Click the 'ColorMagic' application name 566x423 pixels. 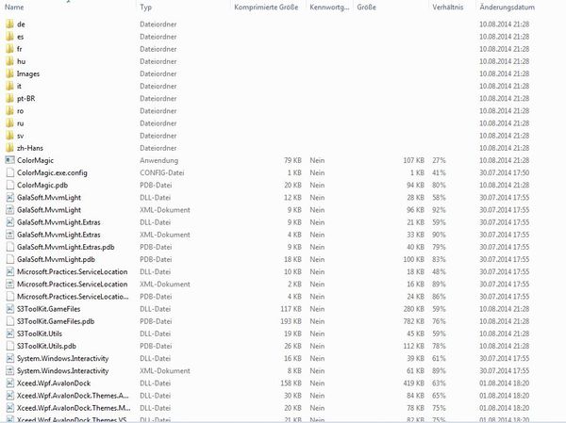[x=36, y=160]
